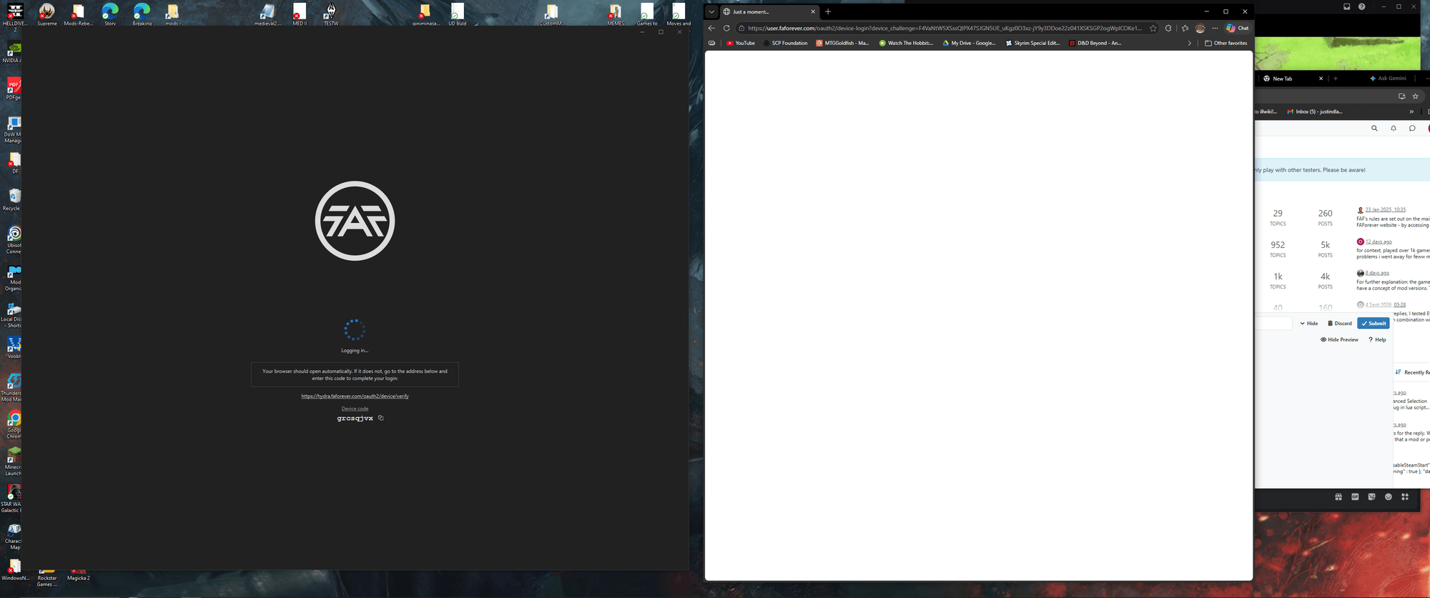Open the MTGGoldfish bookmark

click(842, 43)
